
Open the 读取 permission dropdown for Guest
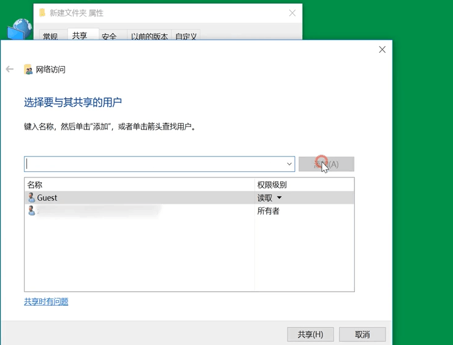click(x=279, y=198)
